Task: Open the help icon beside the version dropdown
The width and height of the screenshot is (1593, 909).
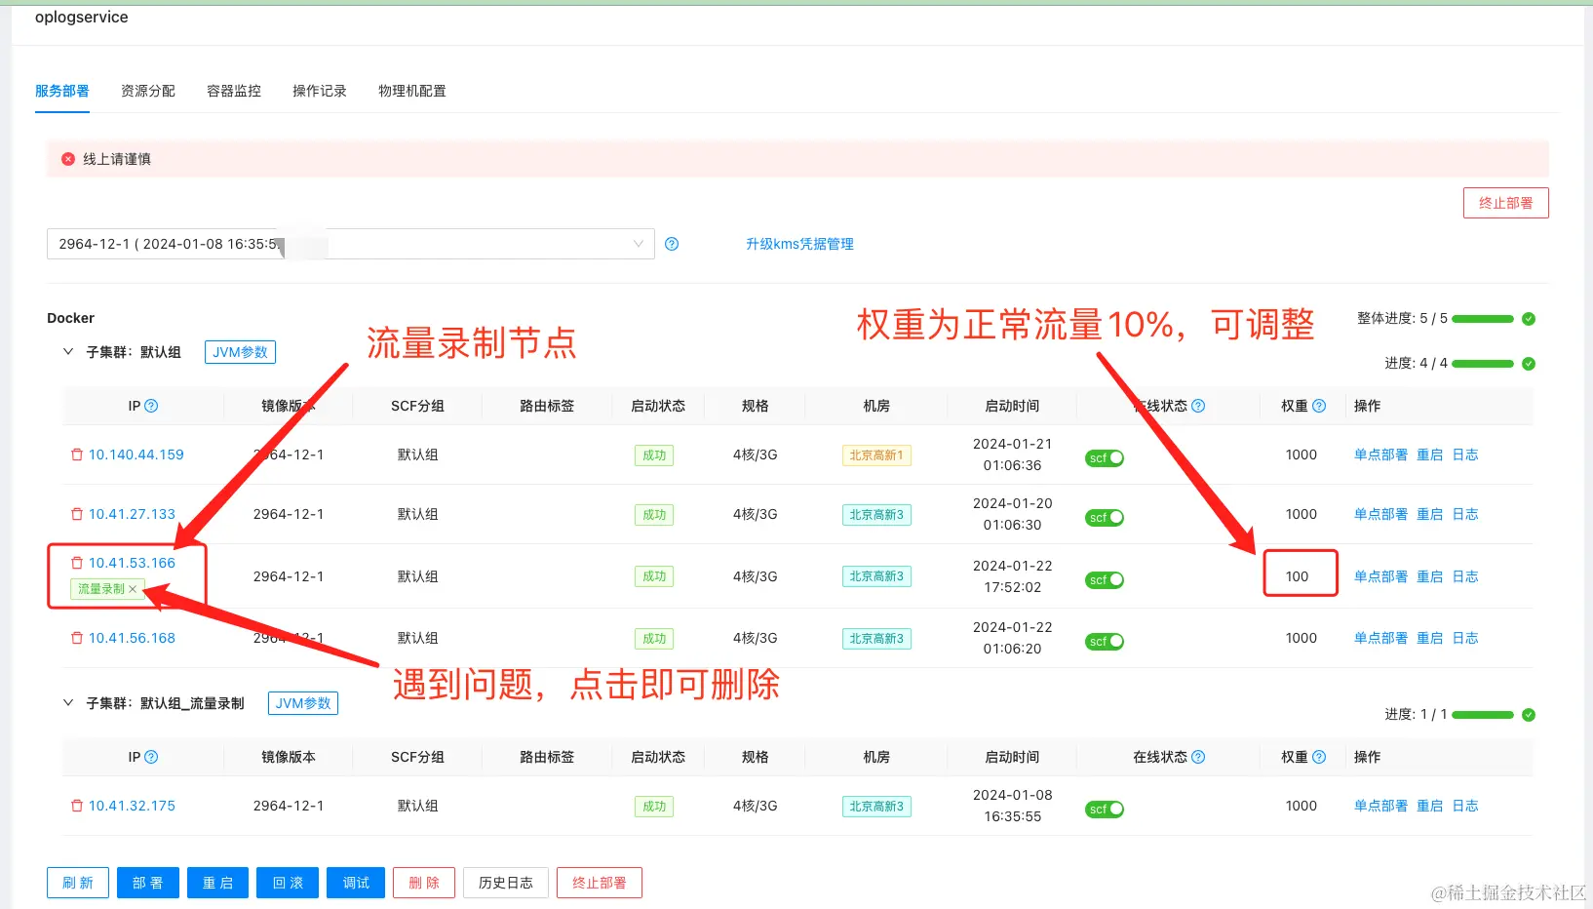Action: pos(672,244)
